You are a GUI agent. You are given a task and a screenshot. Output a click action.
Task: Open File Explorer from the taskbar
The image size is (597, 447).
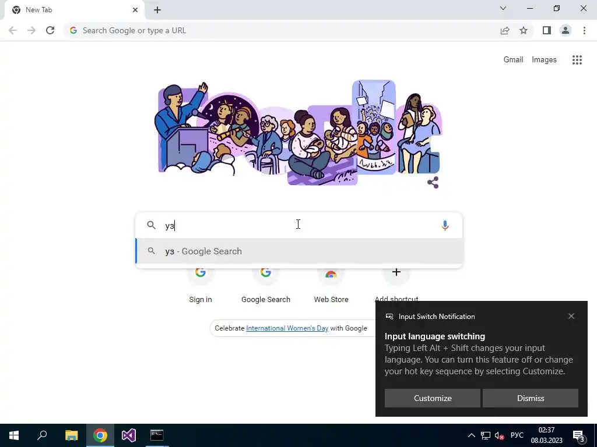[x=71, y=435]
